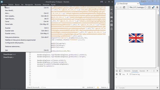Open the top execution context dropdown

coord(125,74)
